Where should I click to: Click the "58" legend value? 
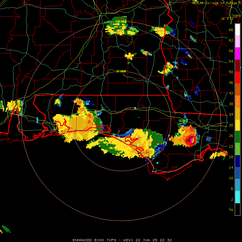[231, 51]
